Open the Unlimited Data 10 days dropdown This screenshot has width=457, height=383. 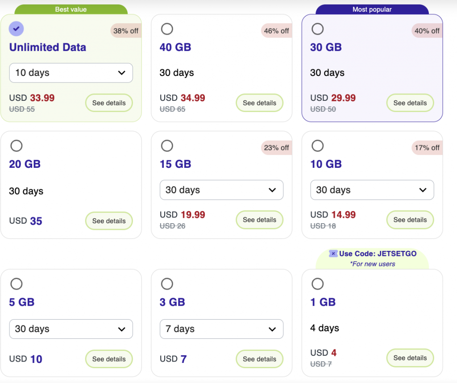click(x=71, y=73)
